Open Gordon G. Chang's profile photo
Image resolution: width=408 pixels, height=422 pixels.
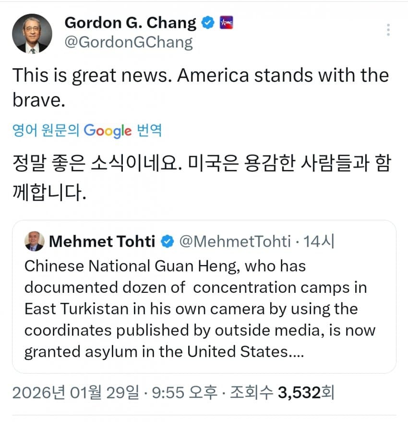pyautogui.click(x=32, y=33)
